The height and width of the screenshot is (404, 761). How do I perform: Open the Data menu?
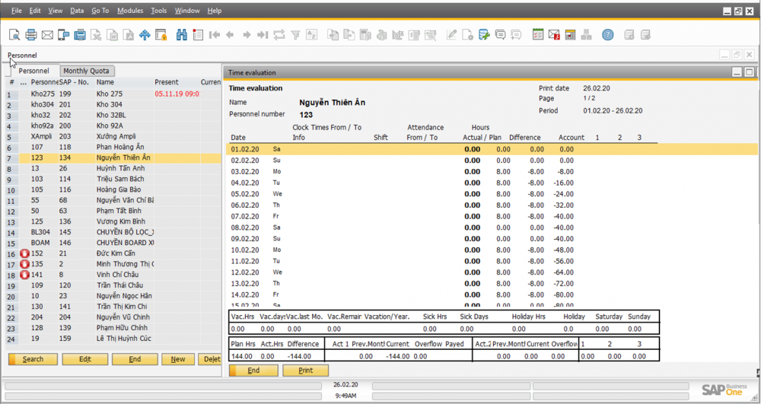click(x=77, y=11)
